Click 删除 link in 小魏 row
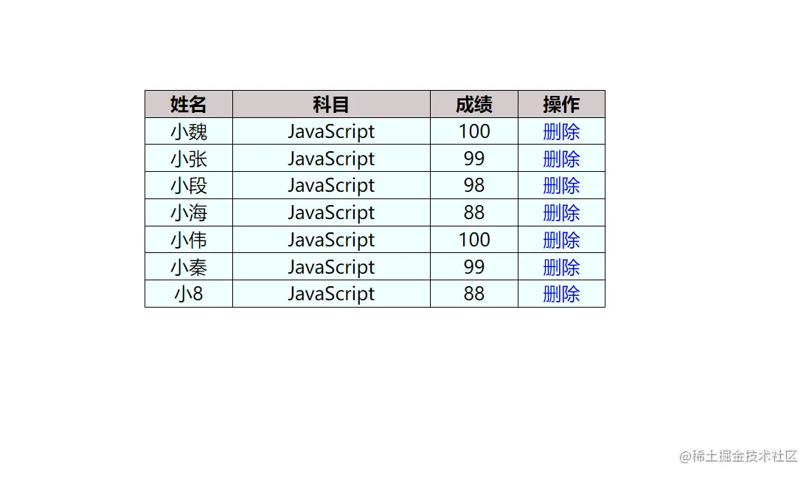Viewport: 812px width, 478px height. coord(561,131)
